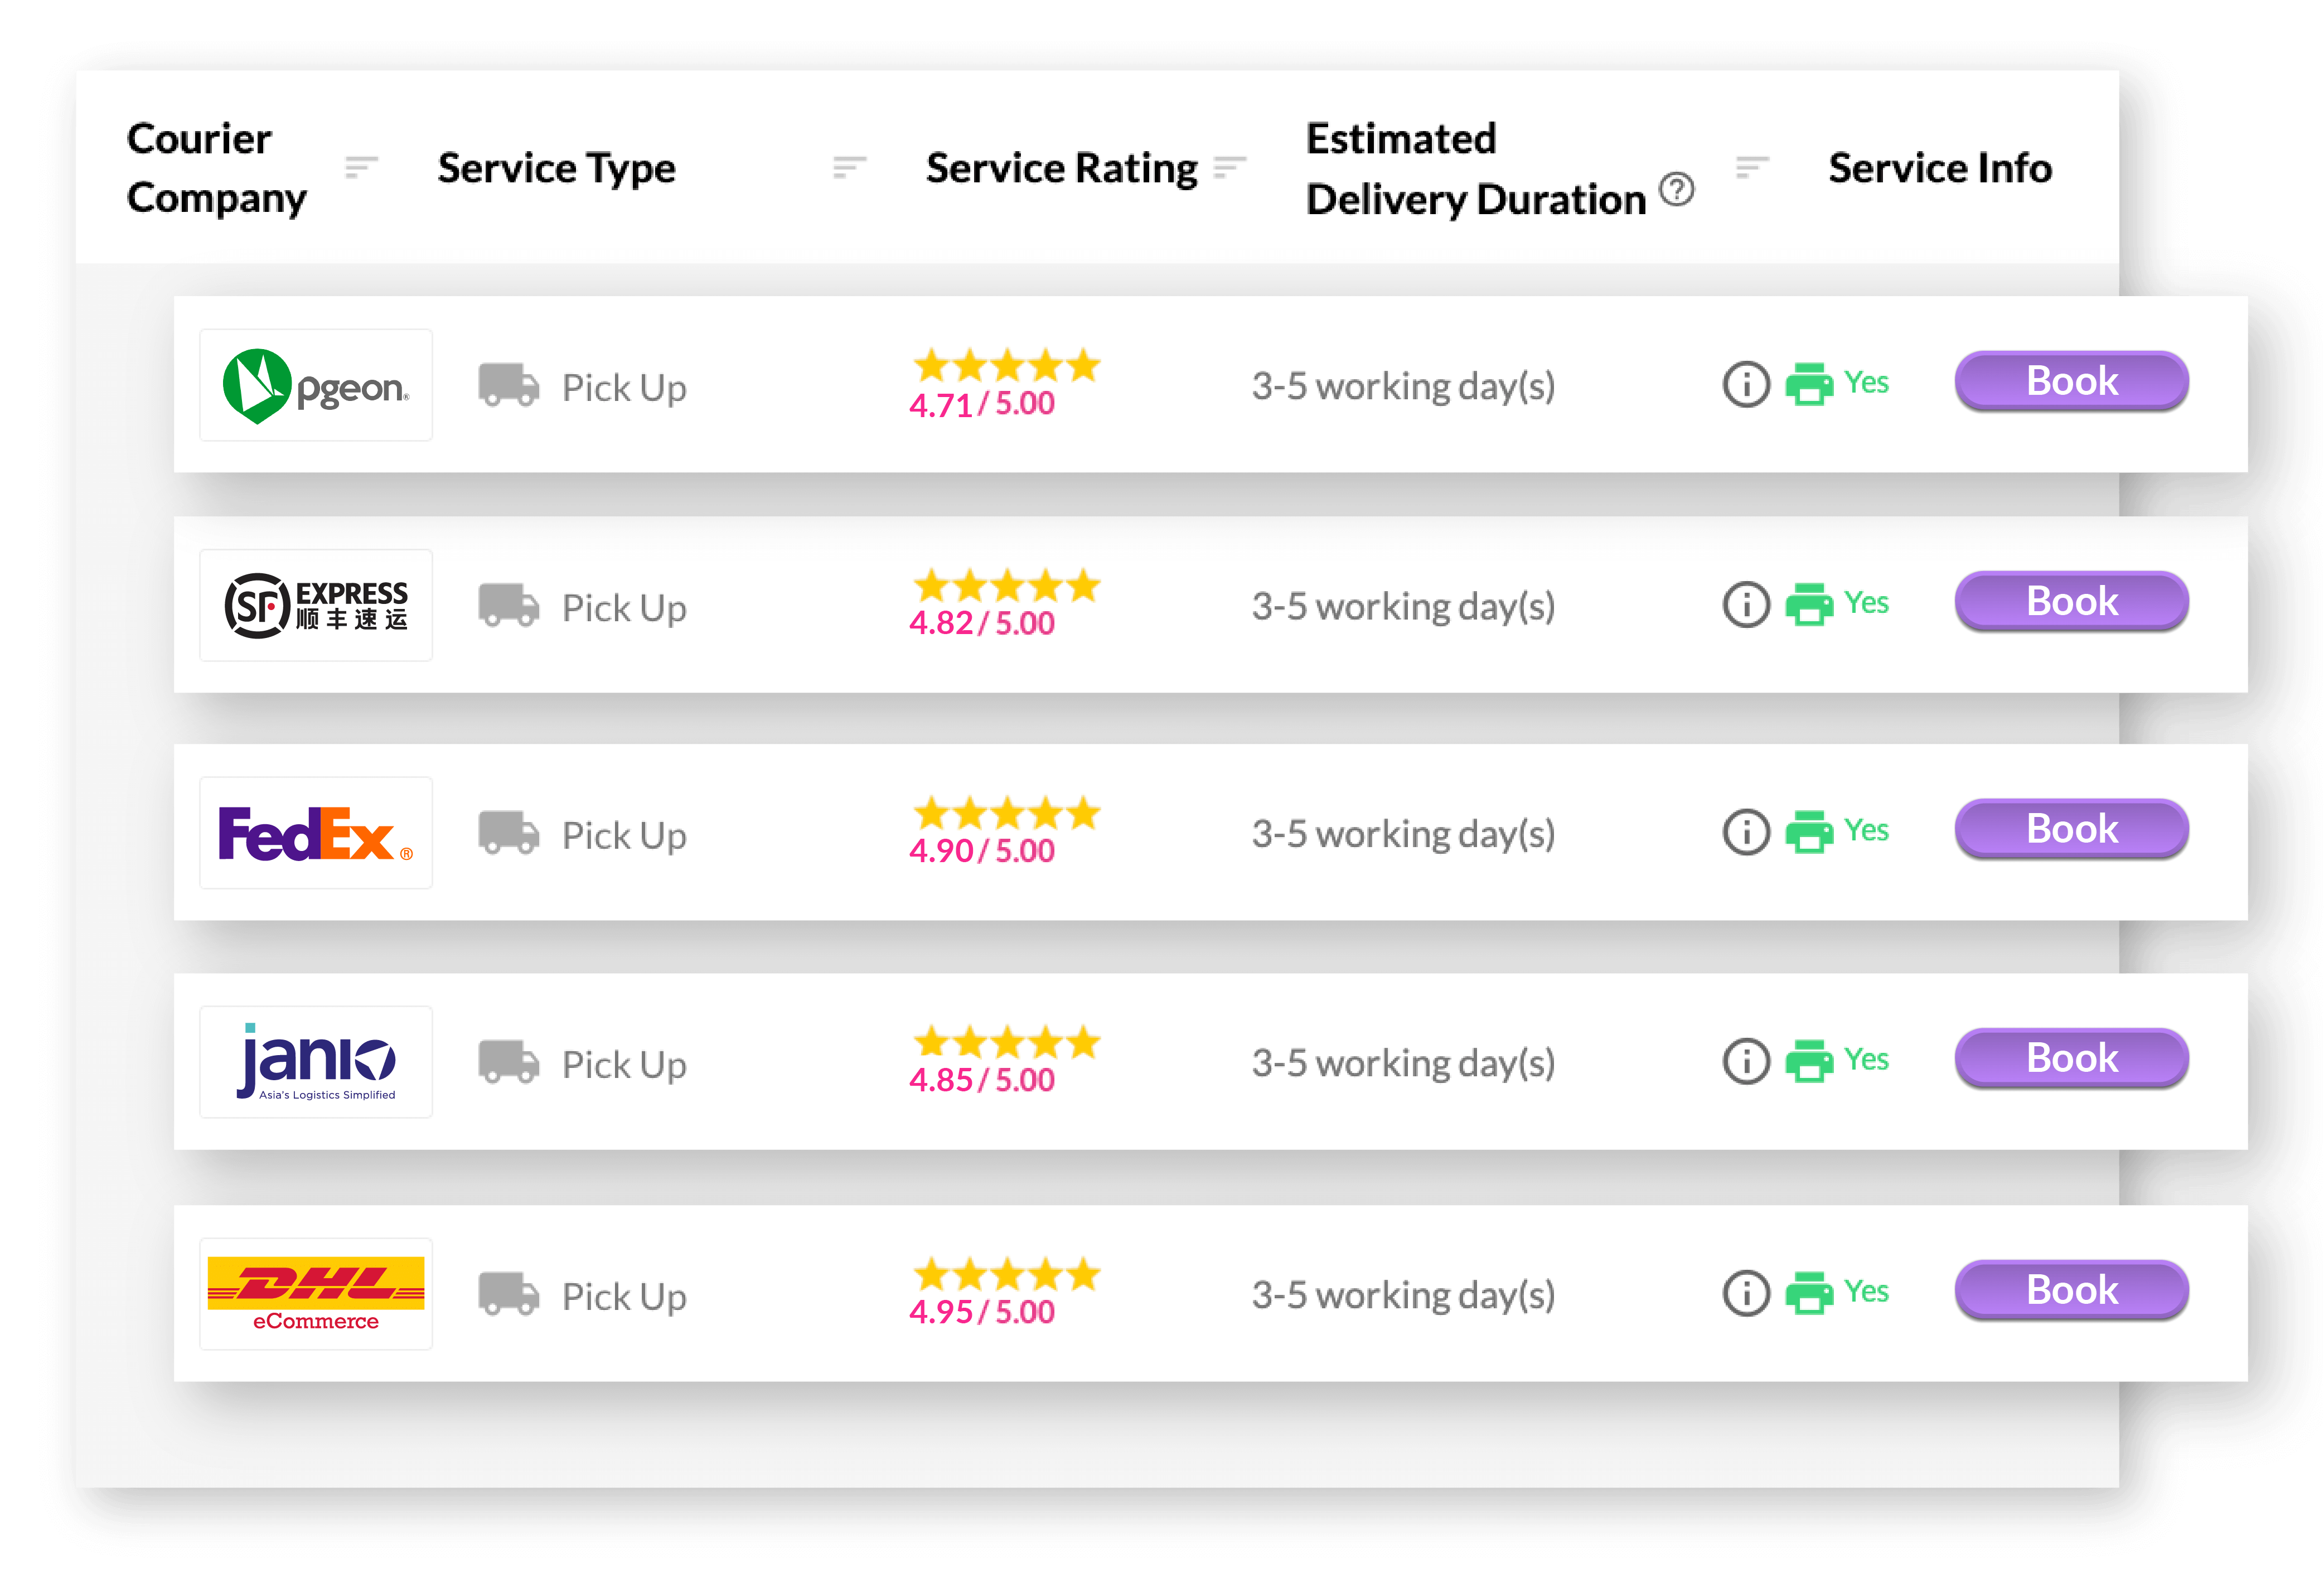Sort by Courier Company using the filter icon
The height and width of the screenshot is (1586, 2324).
coord(361,167)
